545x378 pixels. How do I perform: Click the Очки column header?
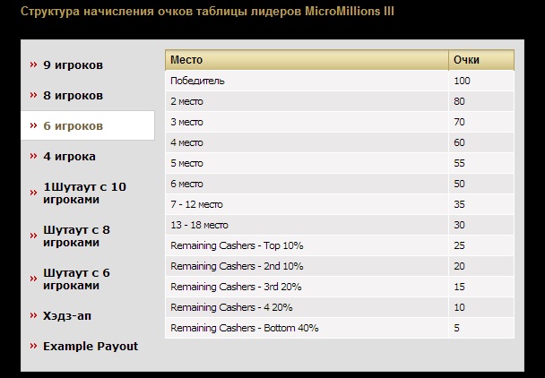click(x=481, y=60)
